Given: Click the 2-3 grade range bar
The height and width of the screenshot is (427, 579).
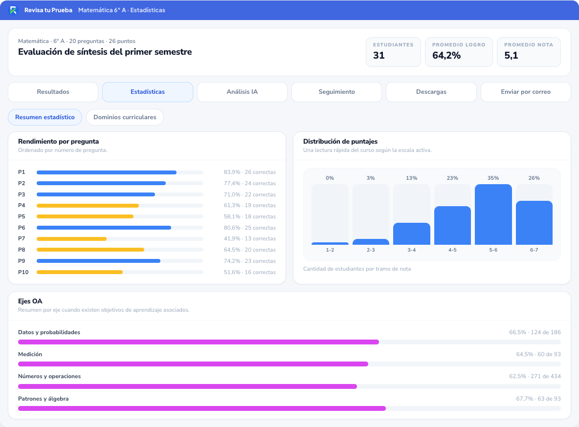Looking at the screenshot, I should tap(371, 242).
